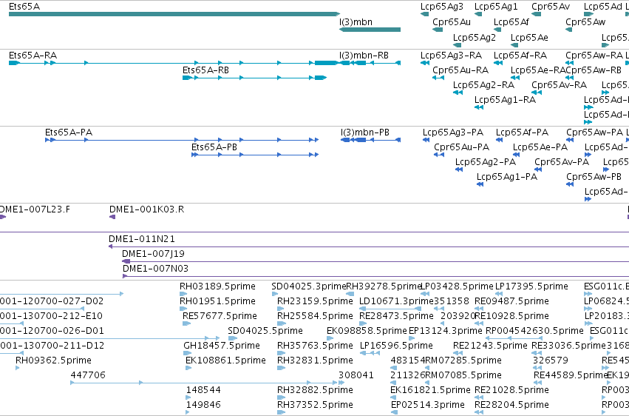This screenshot has height=416, width=629.
Task: Select the Lcp65Ag1 gene label
Action: 496,7
